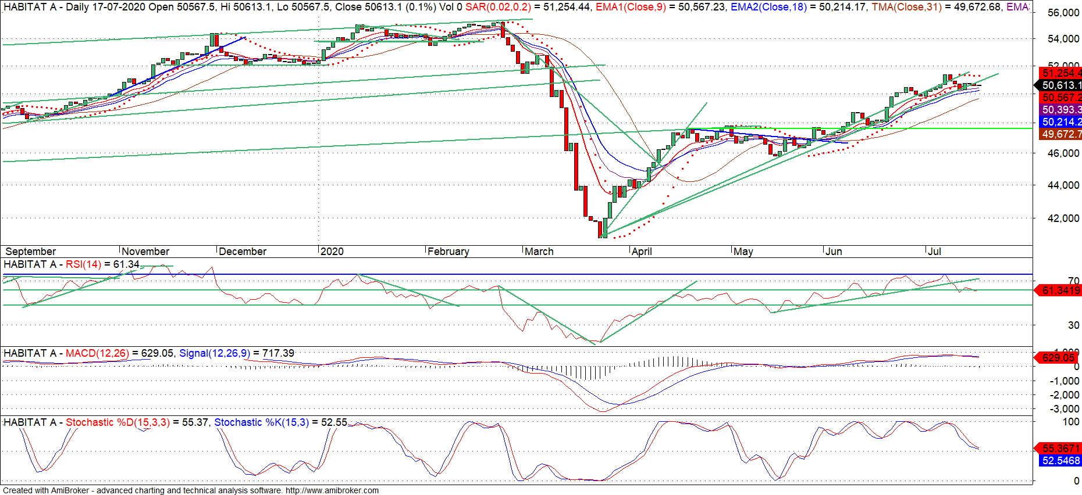This screenshot has height=495, width=1082.
Task: Click the 44,000 price axis label
Action: (1063, 185)
